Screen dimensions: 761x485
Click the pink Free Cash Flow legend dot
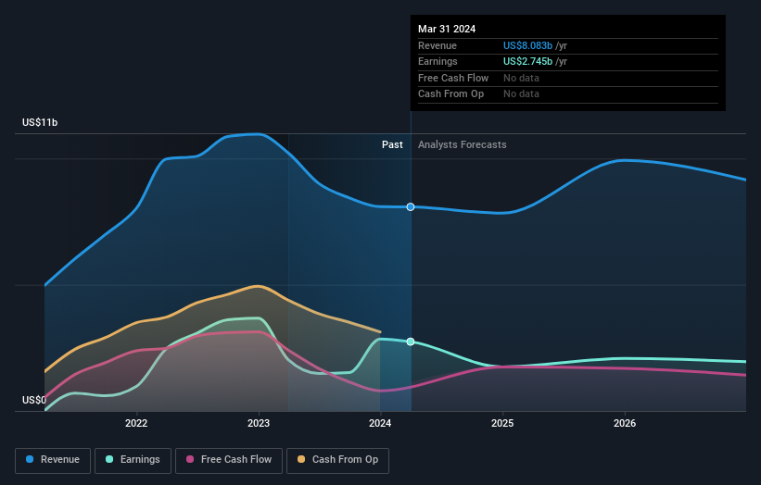click(190, 459)
